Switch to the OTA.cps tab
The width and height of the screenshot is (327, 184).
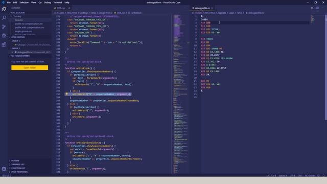[x=61, y=8]
